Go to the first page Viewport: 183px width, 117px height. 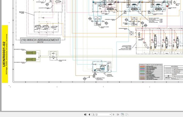click(x=85, y=115)
